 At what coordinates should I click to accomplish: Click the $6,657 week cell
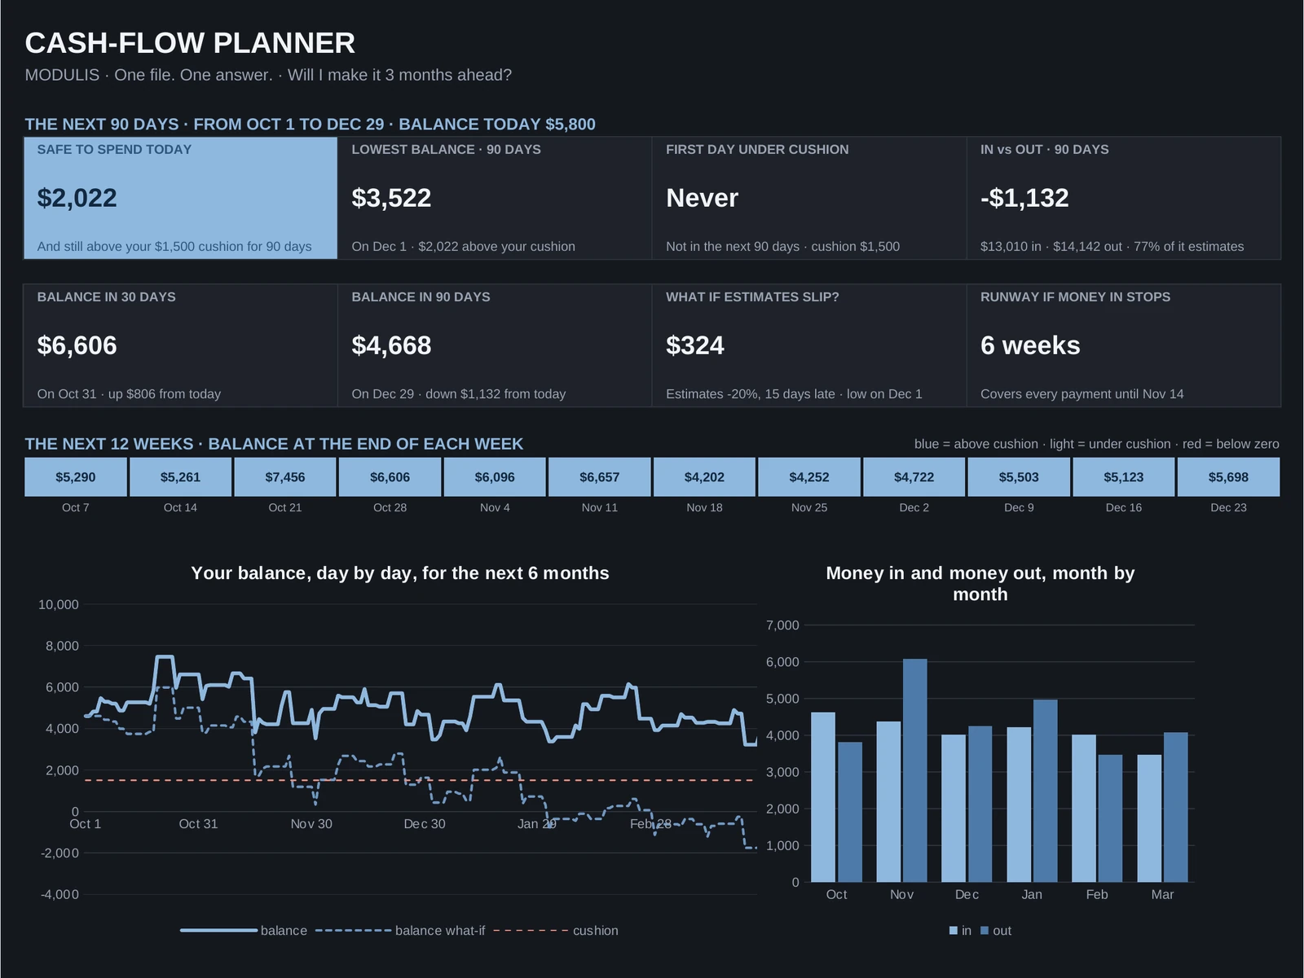[x=600, y=477]
